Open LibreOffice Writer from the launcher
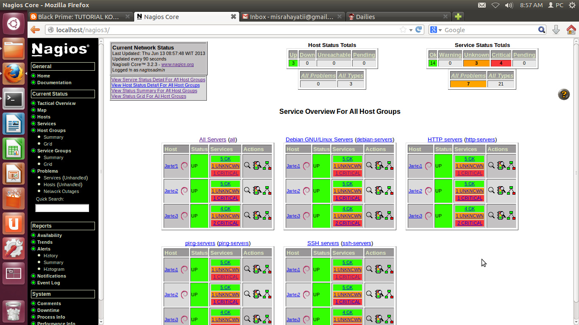579x325 pixels. pos(14,124)
